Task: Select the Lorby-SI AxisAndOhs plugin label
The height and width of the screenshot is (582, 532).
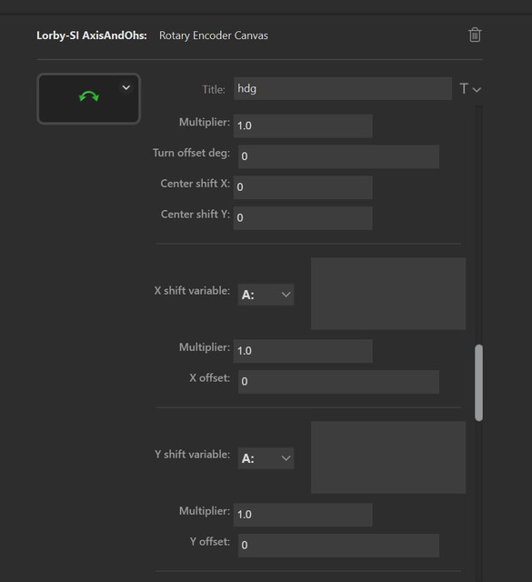Action: point(92,35)
